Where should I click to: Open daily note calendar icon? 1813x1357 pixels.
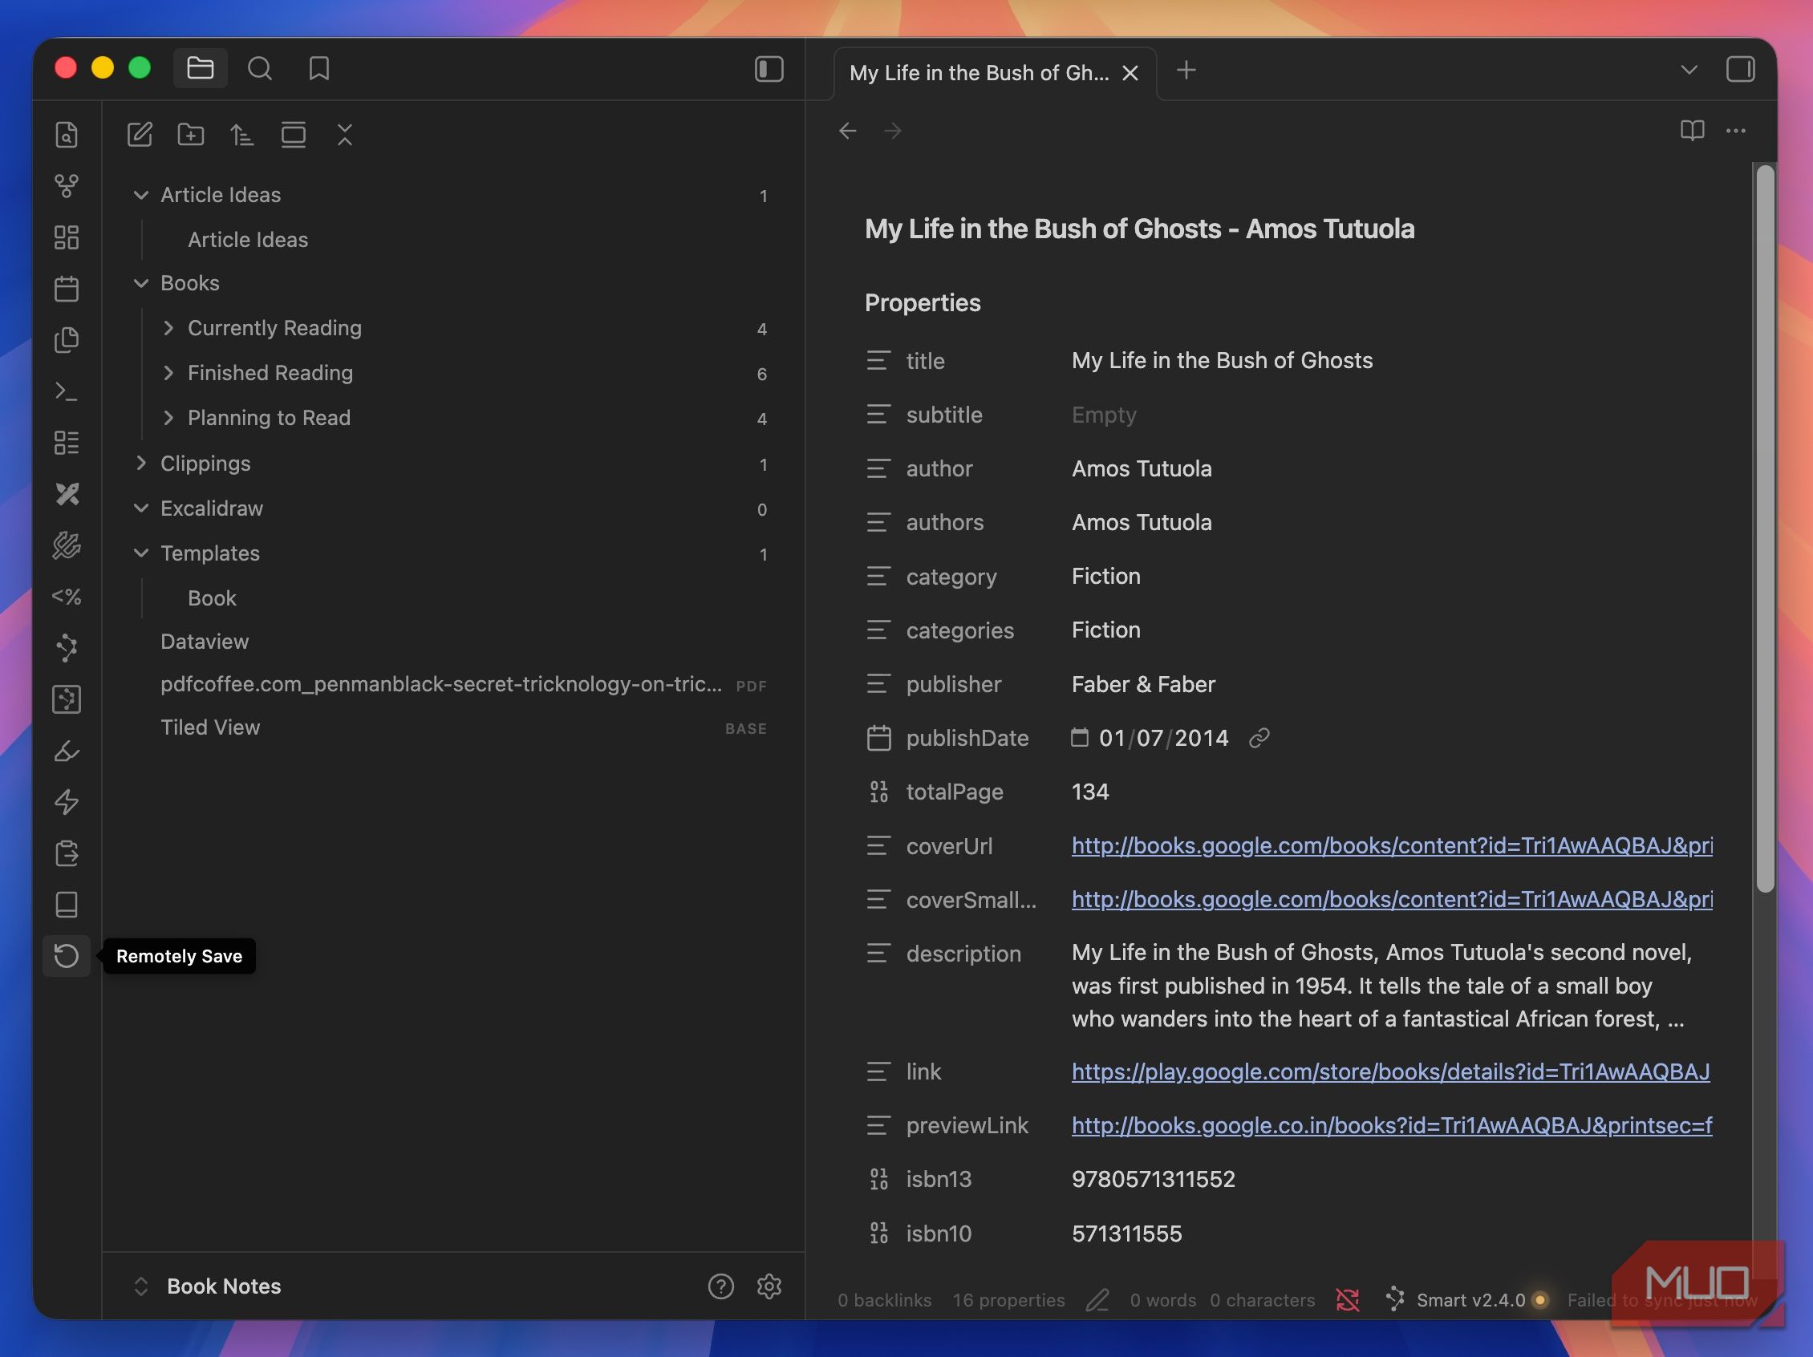tap(67, 289)
